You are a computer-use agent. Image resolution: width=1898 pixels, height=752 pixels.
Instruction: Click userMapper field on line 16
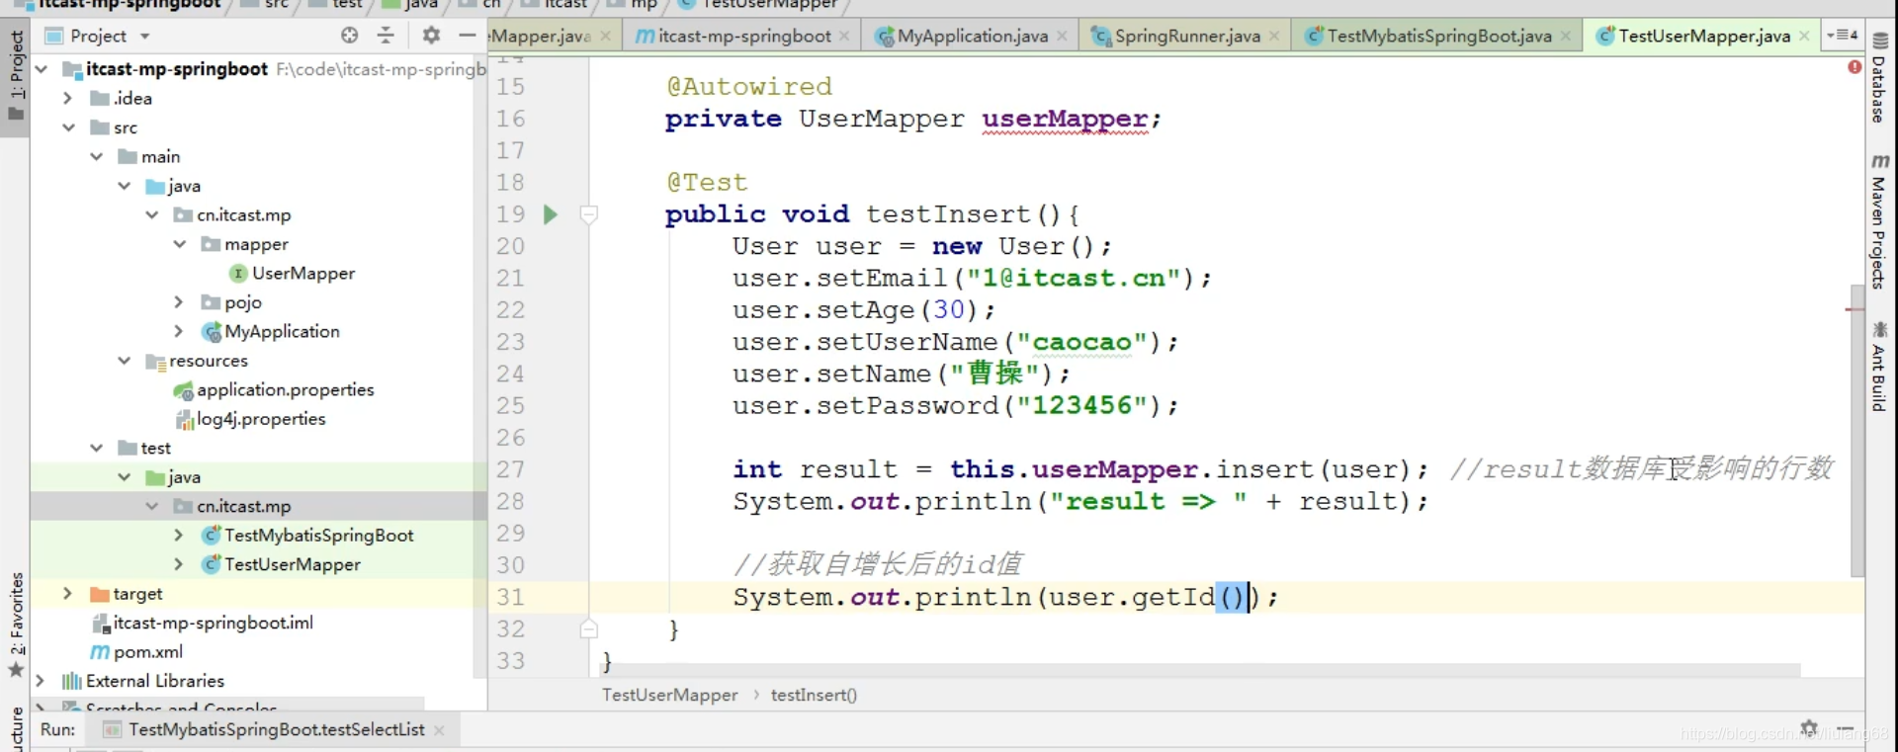click(1065, 119)
